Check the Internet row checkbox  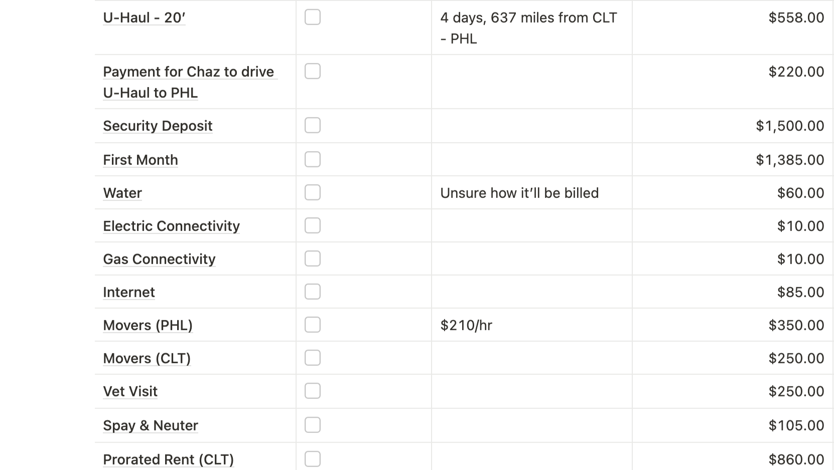coord(313,292)
